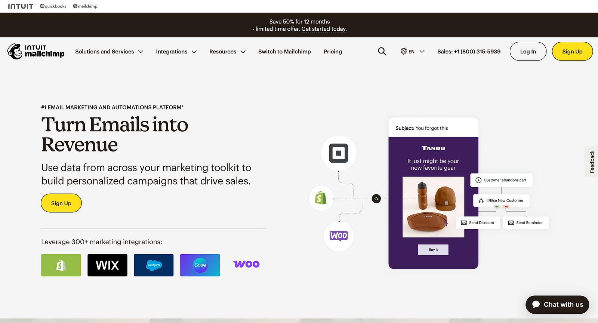
Task: Expand the Resources menu
Action: coord(227,52)
